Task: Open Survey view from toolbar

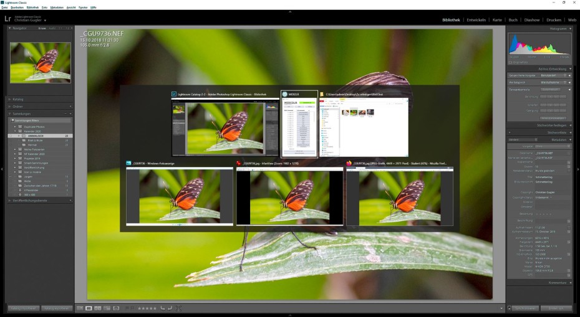Action: (x=107, y=308)
